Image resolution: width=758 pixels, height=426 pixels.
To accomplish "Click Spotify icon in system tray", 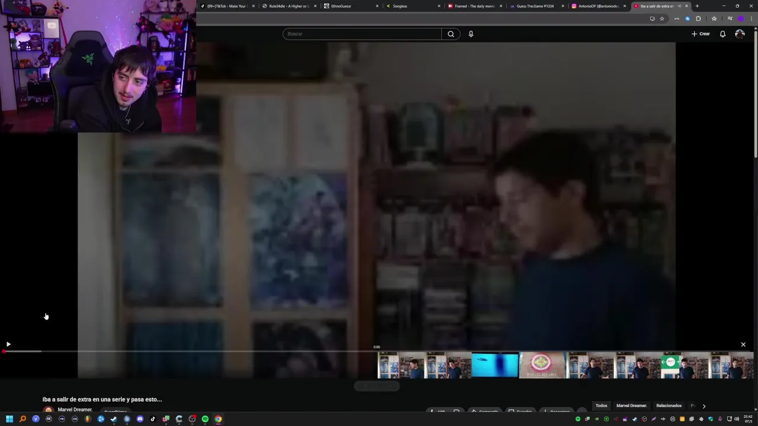I will [578, 419].
